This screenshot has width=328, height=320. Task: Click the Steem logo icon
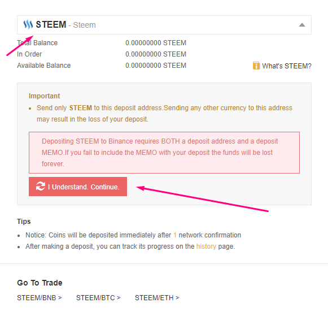(28, 24)
